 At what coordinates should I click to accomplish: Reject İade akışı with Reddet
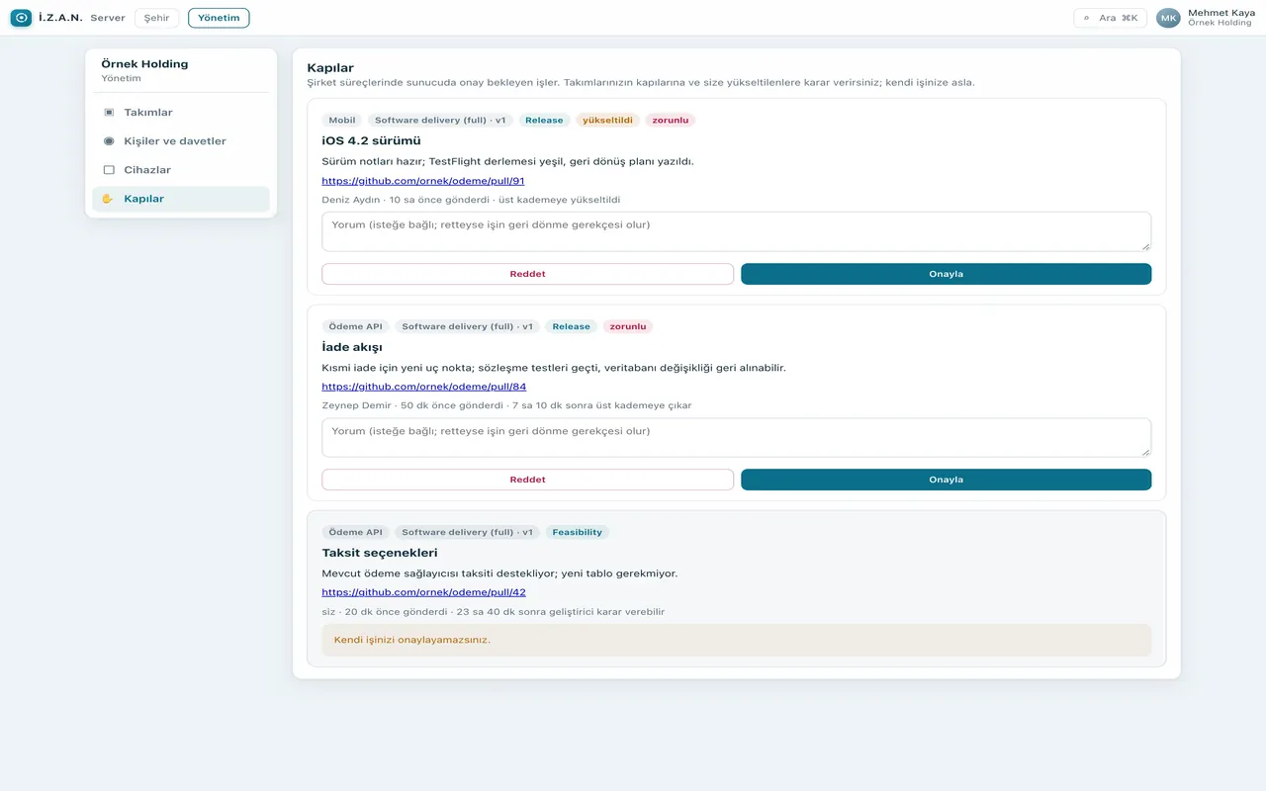(x=527, y=480)
